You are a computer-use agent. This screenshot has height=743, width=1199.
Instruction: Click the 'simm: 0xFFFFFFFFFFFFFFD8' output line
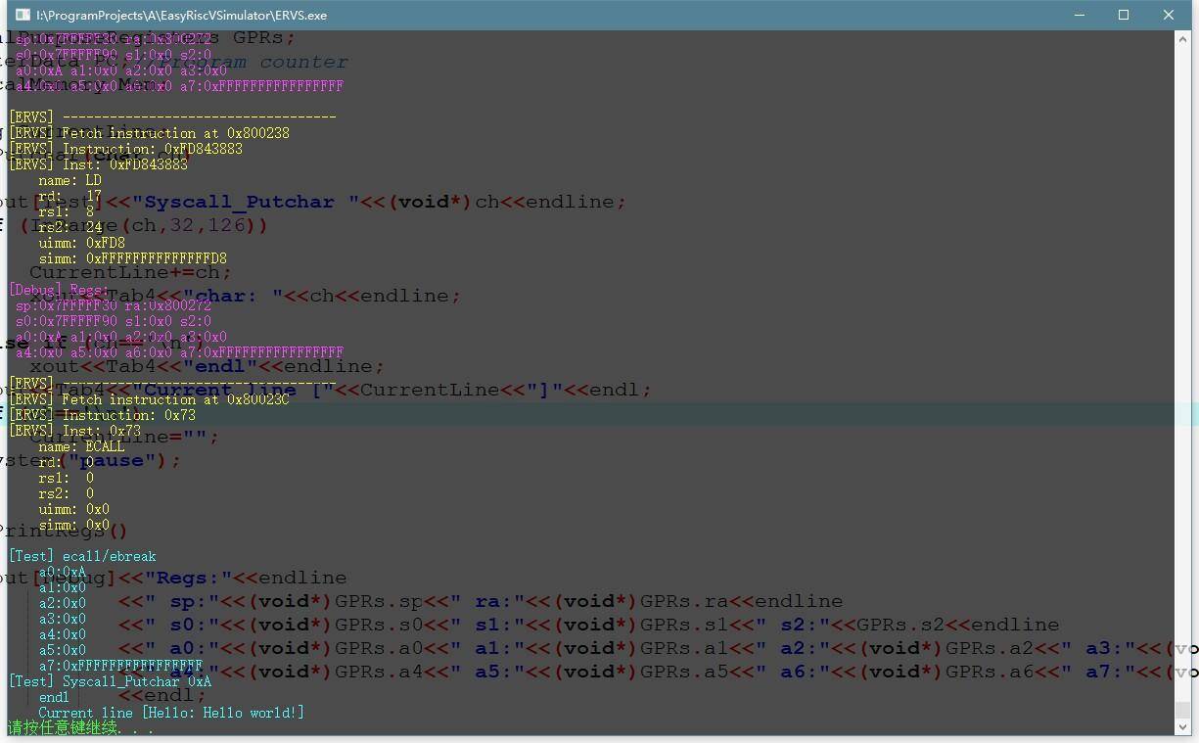132,258
